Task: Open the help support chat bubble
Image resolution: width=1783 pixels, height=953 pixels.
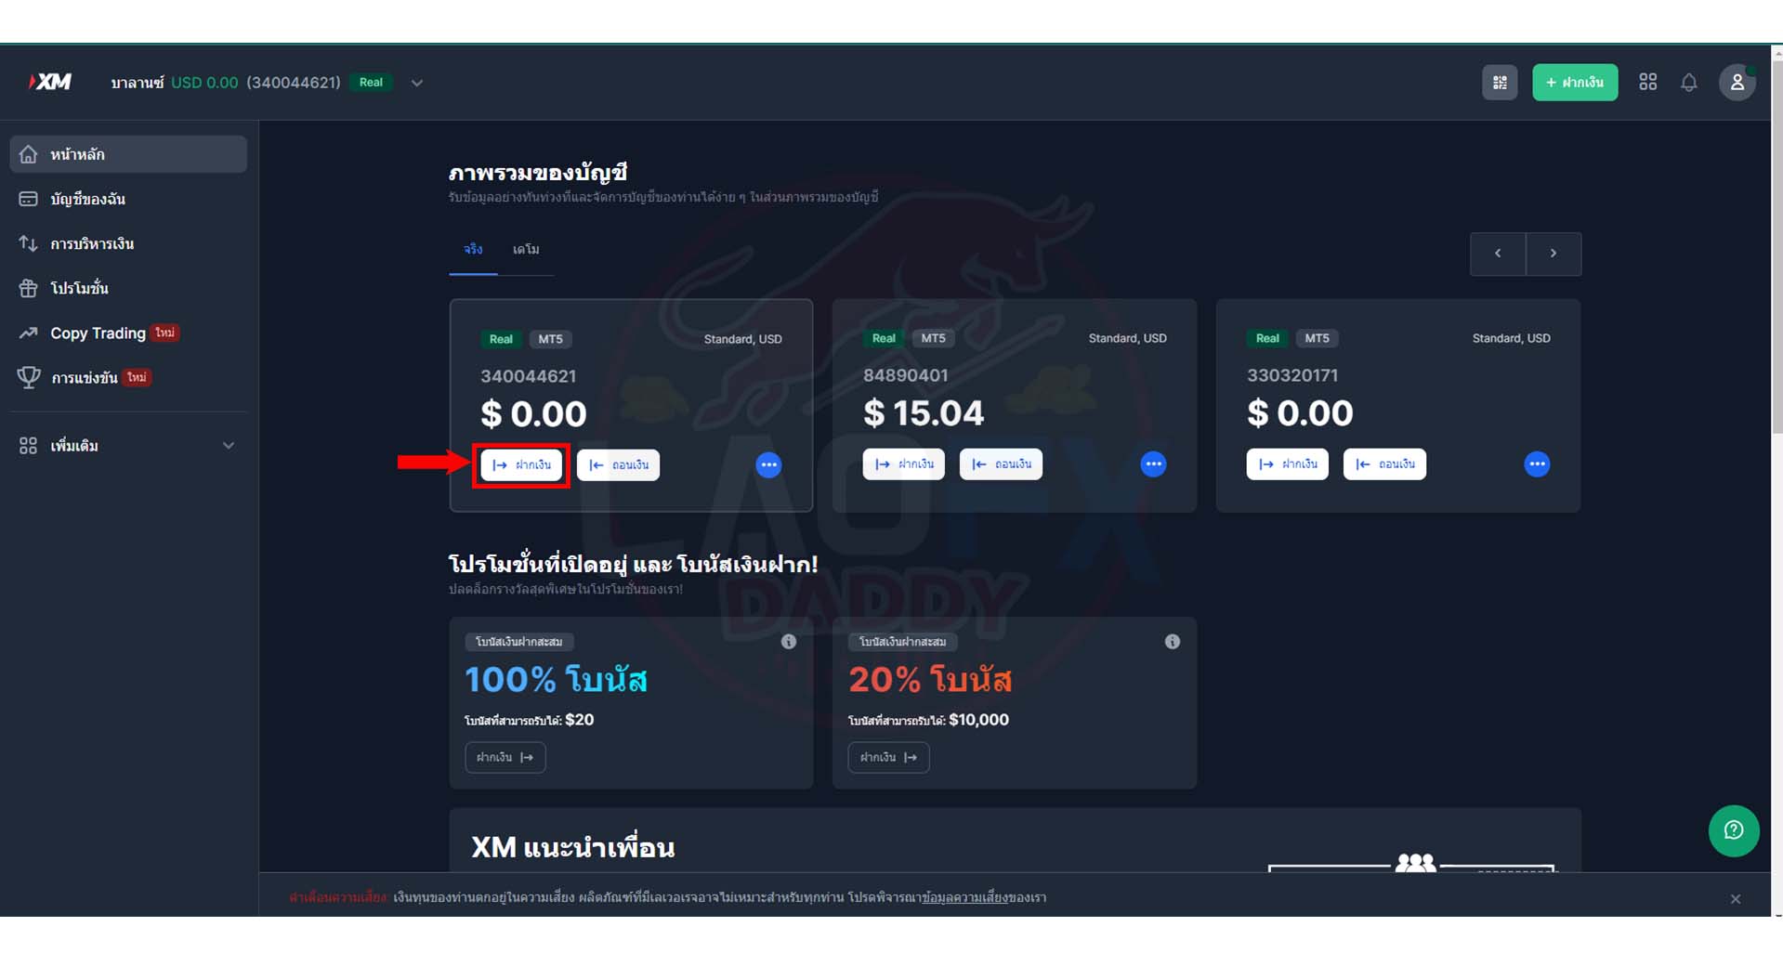Action: 1734,830
